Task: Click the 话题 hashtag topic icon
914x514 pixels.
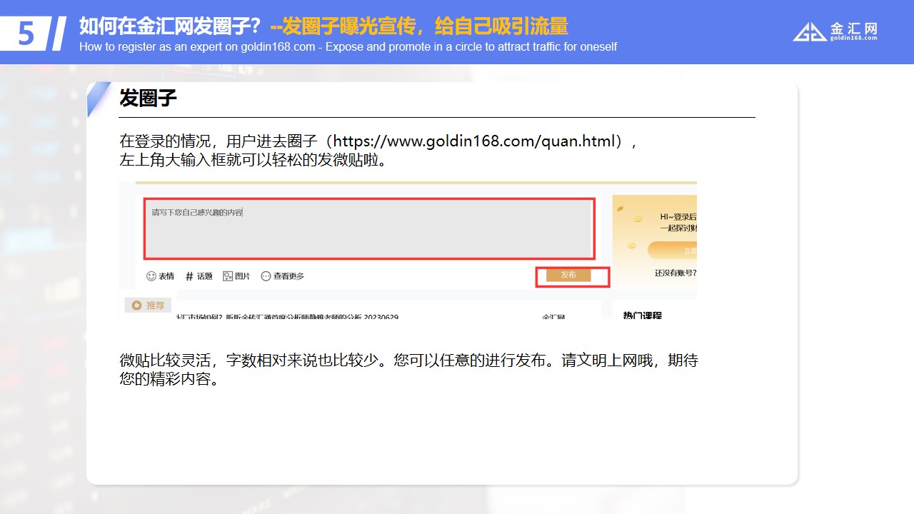Action: (189, 276)
